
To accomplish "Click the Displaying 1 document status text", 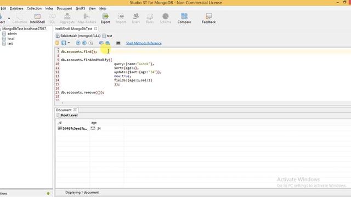I will 82,192.
